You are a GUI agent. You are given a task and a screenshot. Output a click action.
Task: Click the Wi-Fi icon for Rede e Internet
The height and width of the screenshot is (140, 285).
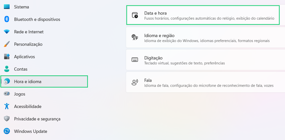pos(7,32)
